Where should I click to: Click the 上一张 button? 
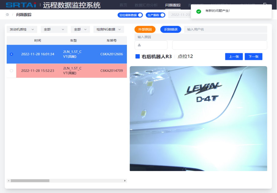point(234,57)
